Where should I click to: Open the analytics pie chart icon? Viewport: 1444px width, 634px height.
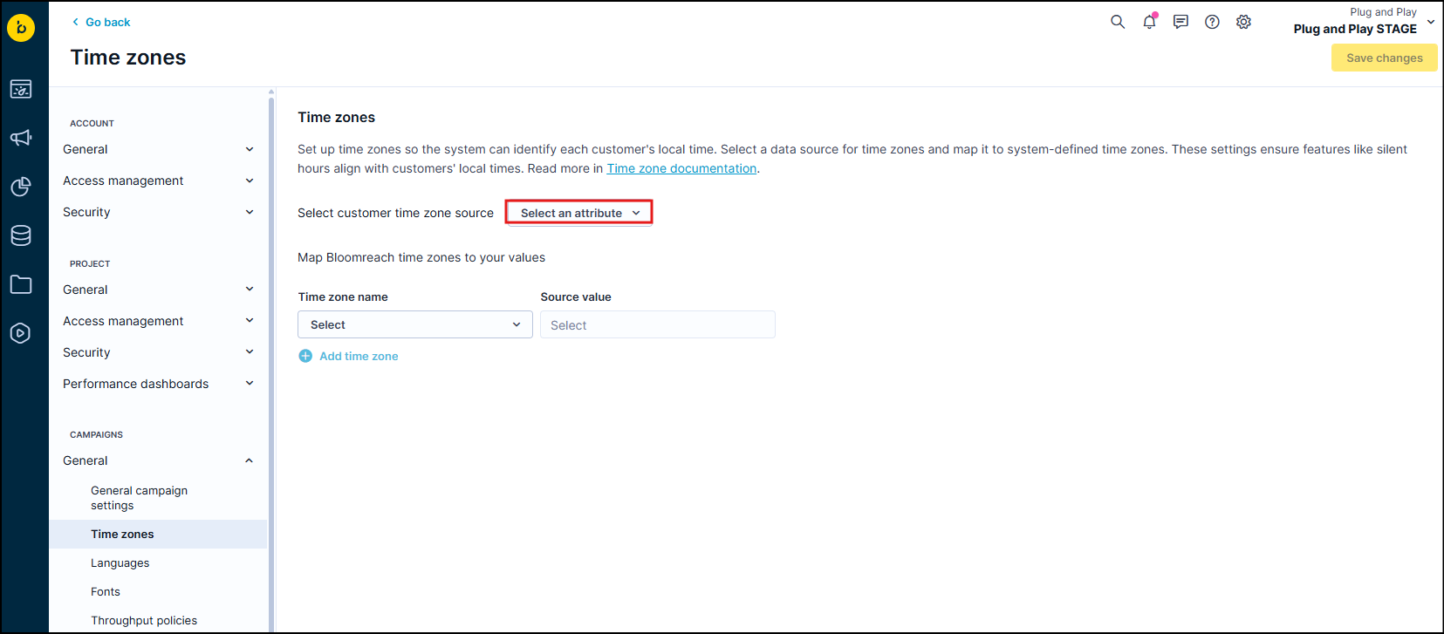click(x=21, y=187)
